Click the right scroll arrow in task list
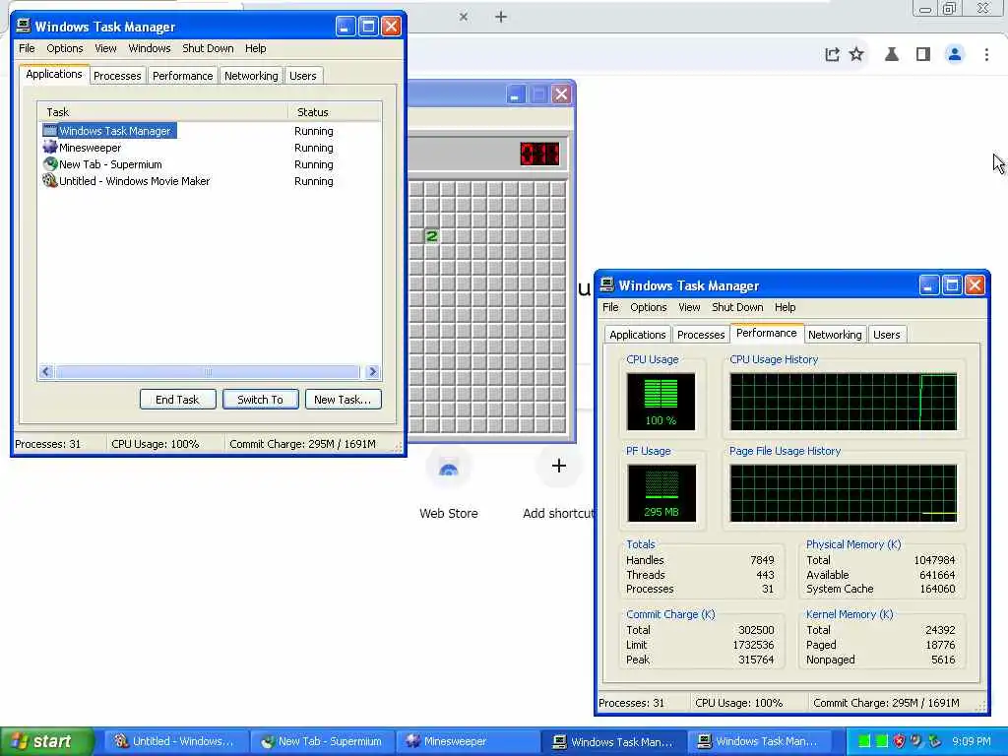 (372, 371)
